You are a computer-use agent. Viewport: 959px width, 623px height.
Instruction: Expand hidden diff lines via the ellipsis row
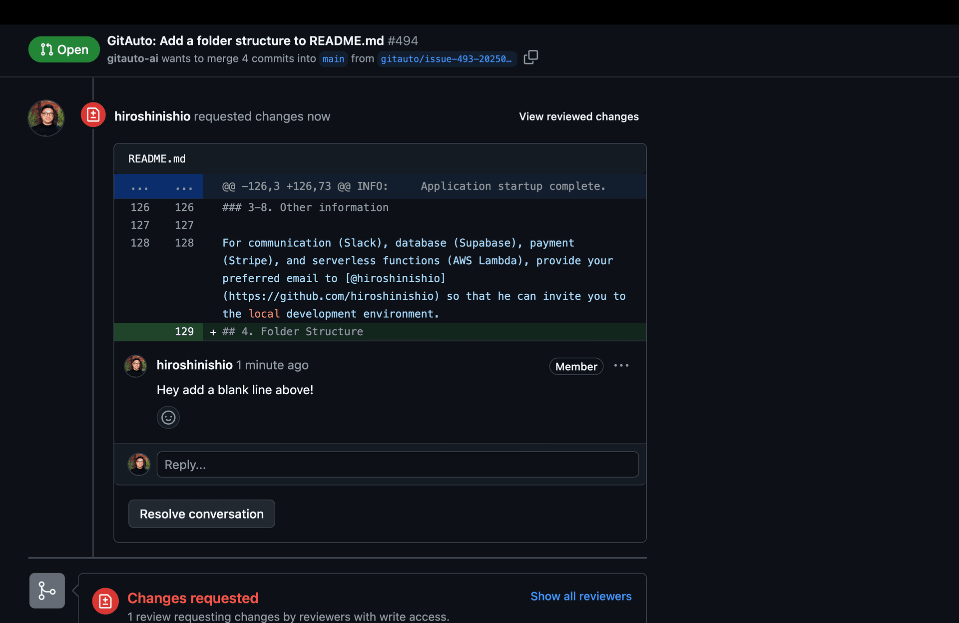158,186
